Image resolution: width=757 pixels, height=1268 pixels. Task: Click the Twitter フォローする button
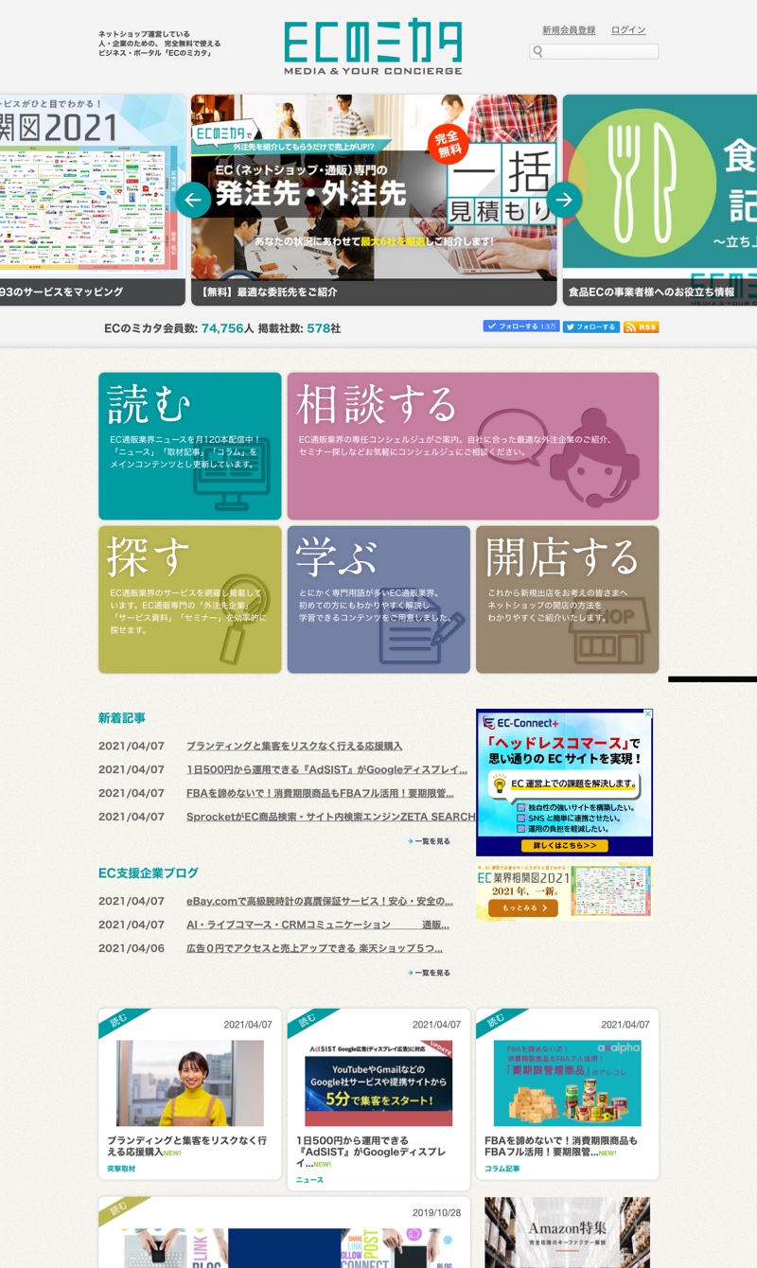point(591,326)
